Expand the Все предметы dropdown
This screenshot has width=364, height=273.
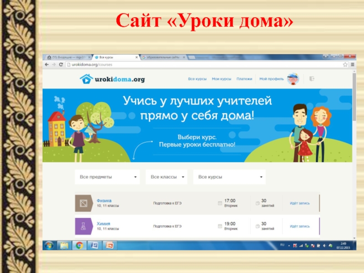[107, 177]
